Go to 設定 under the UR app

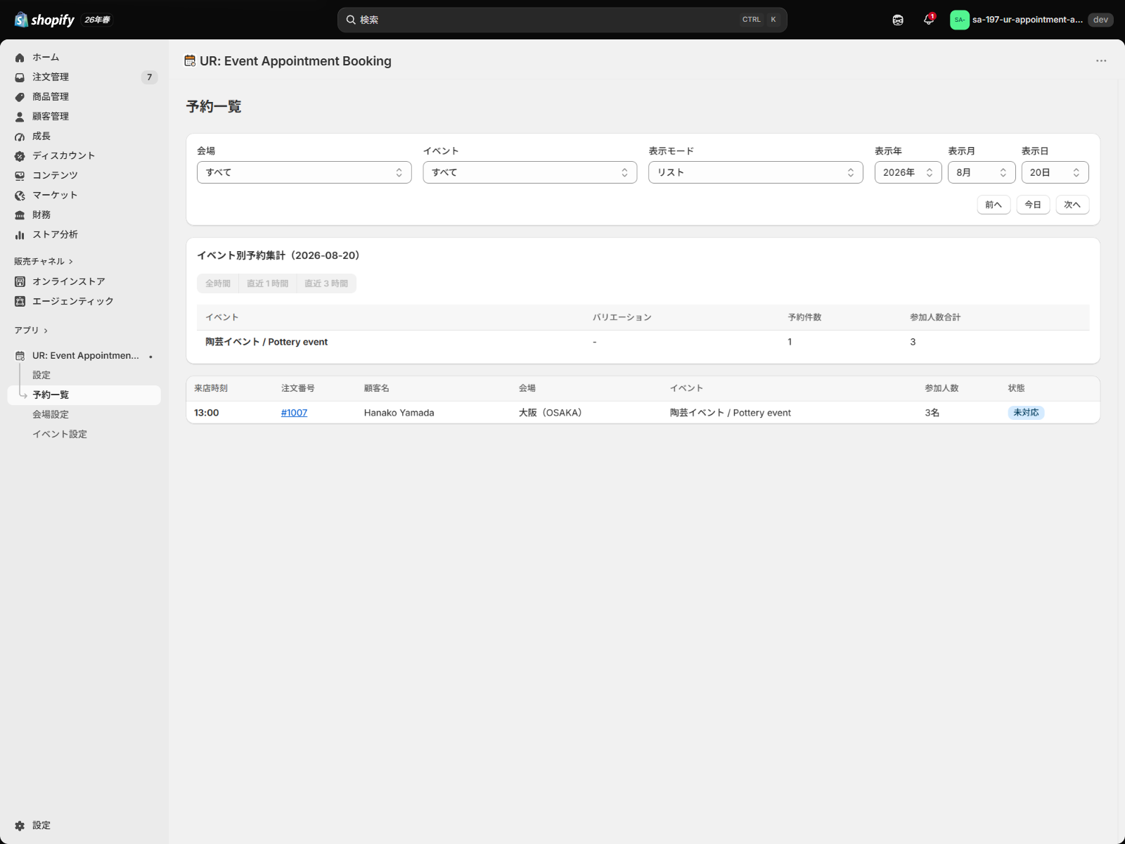tap(41, 376)
